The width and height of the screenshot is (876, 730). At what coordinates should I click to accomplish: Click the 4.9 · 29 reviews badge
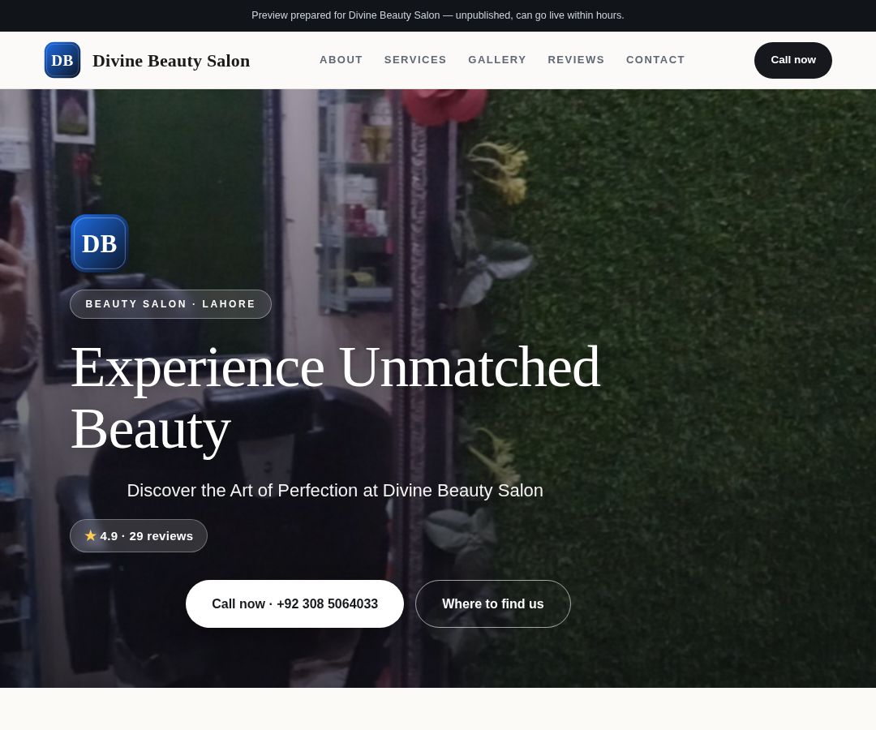[x=139, y=535]
